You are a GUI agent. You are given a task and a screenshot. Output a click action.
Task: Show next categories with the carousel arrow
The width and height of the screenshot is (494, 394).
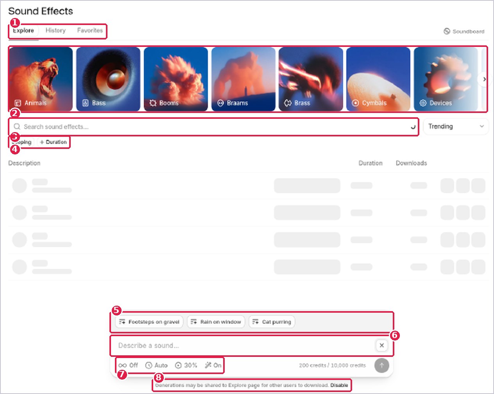point(484,79)
